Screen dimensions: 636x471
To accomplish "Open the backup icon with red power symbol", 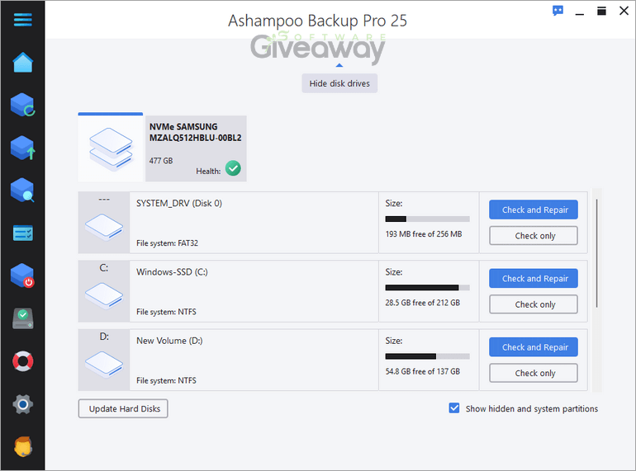I will (x=22, y=276).
